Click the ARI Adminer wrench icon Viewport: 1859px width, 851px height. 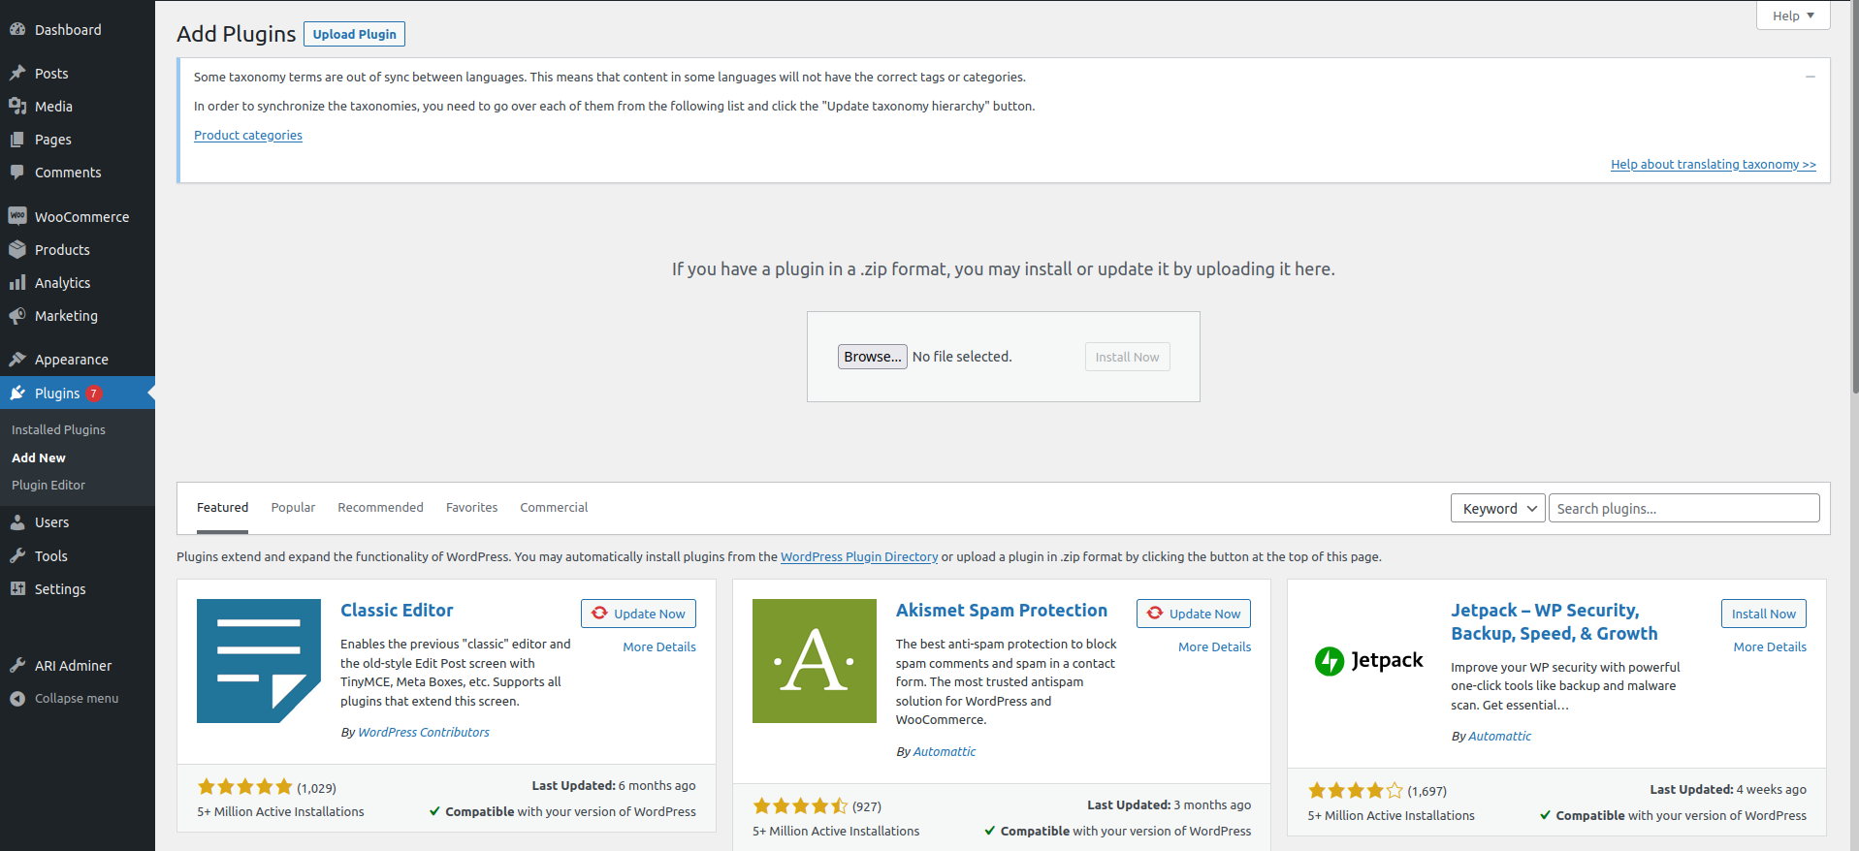click(x=17, y=665)
